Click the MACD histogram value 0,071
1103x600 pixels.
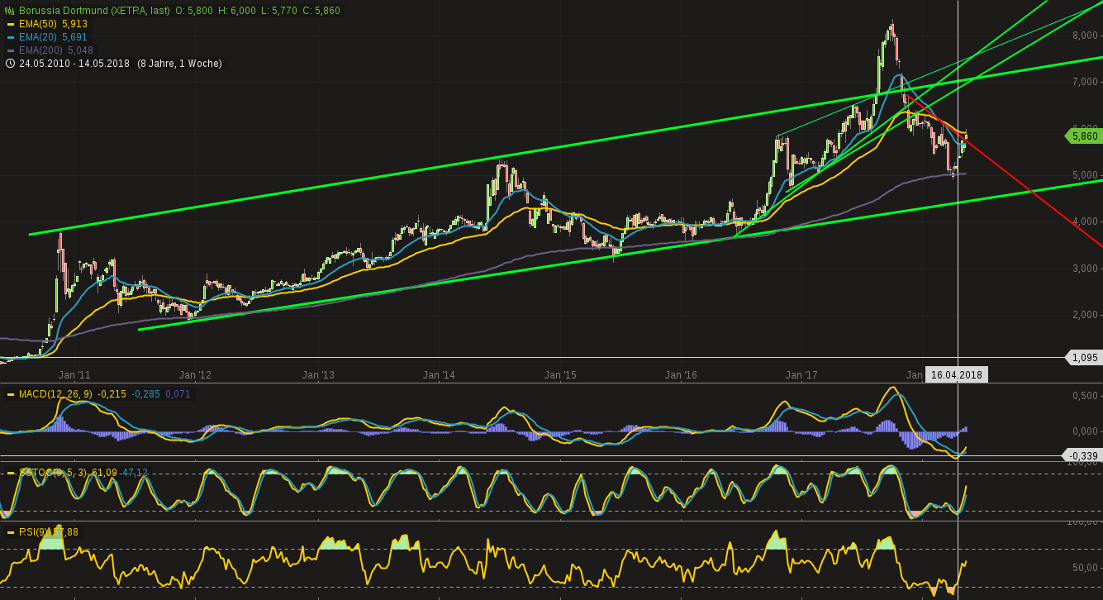[x=178, y=394]
